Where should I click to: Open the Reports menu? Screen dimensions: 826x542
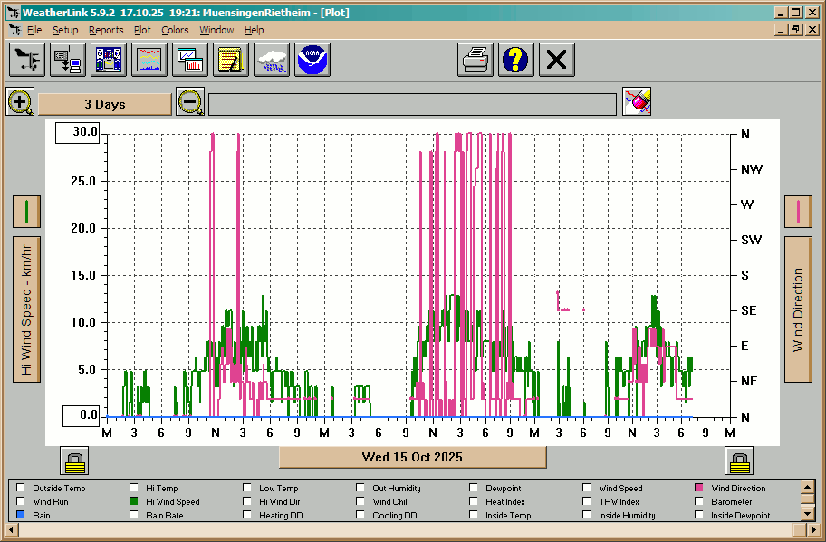click(106, 30)
